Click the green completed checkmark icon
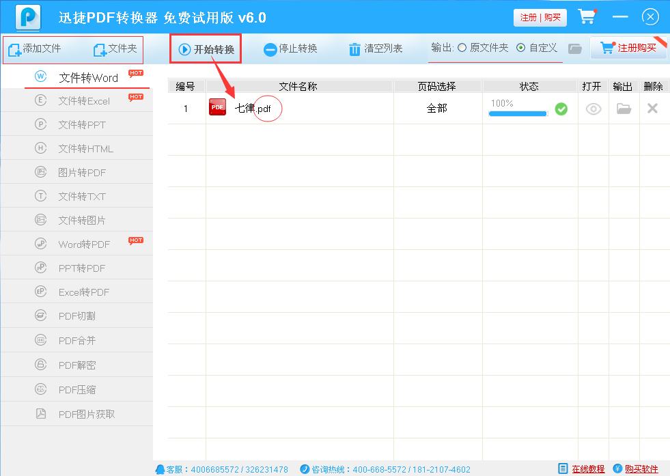The image size is (670, 476). [x=561, y=109]
